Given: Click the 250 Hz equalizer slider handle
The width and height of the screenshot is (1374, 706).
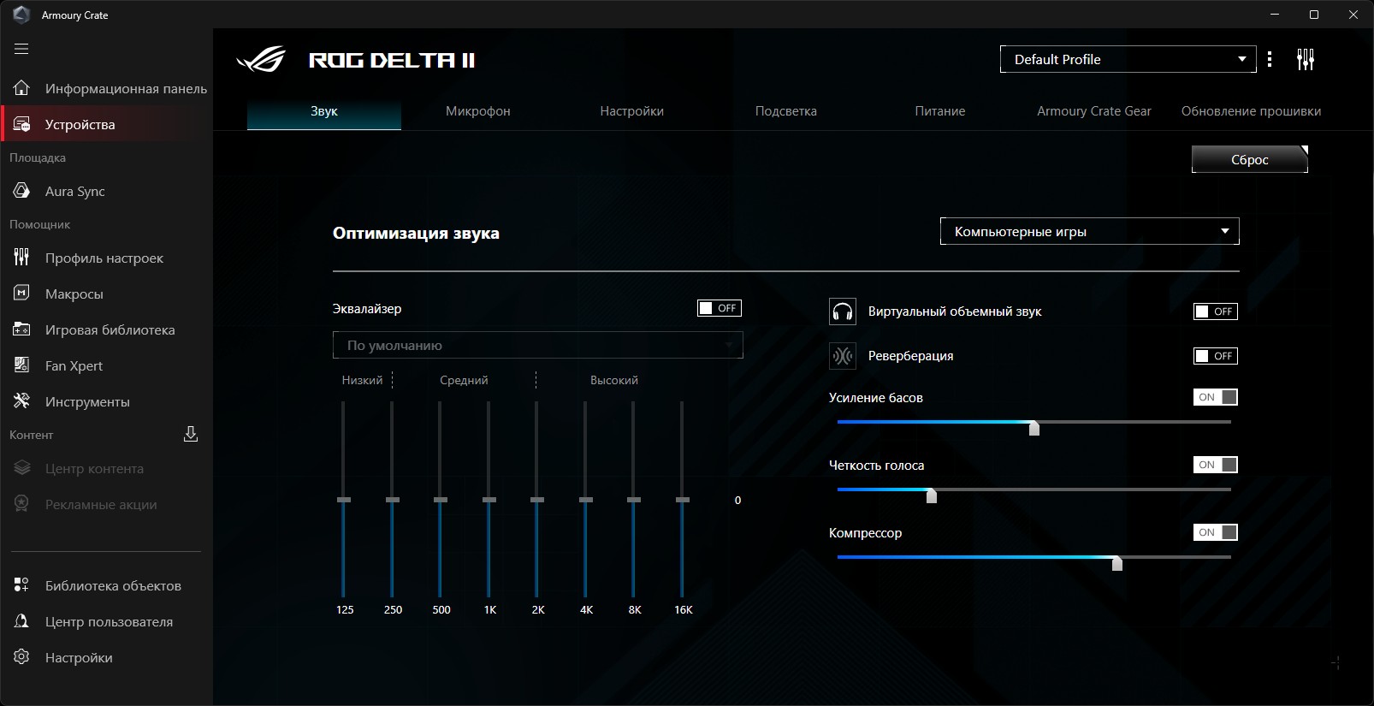Looking at the screenshot, I should point(393,500).
